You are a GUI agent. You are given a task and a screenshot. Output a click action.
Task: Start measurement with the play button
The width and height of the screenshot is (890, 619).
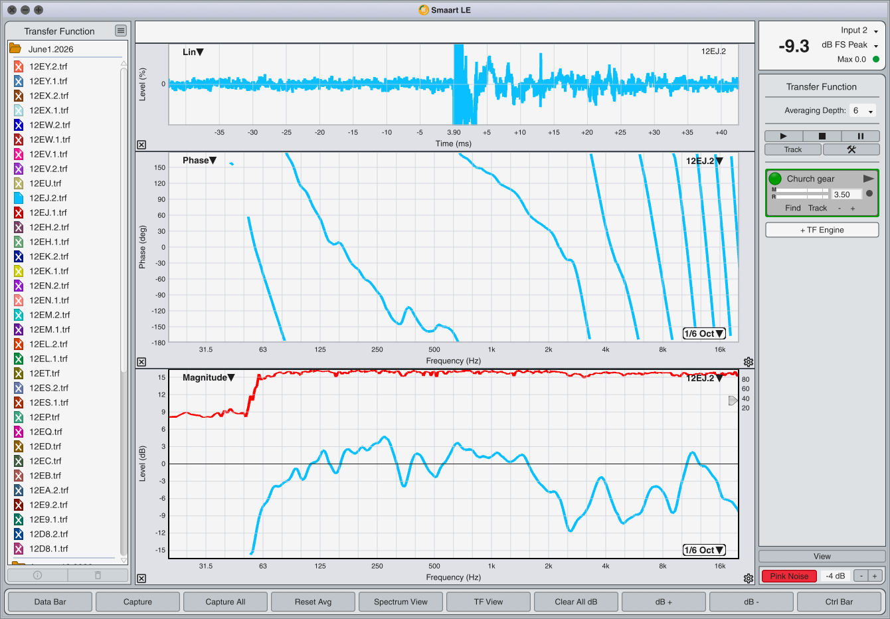783,136
